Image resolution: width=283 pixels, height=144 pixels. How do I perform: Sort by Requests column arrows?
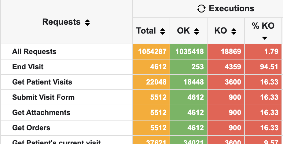(x=87, y=23)
